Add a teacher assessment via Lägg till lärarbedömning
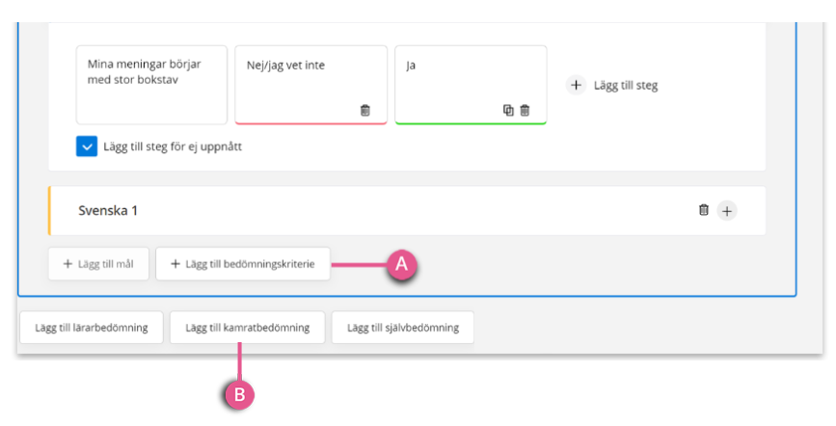836x426 pixels. point(92,328)
